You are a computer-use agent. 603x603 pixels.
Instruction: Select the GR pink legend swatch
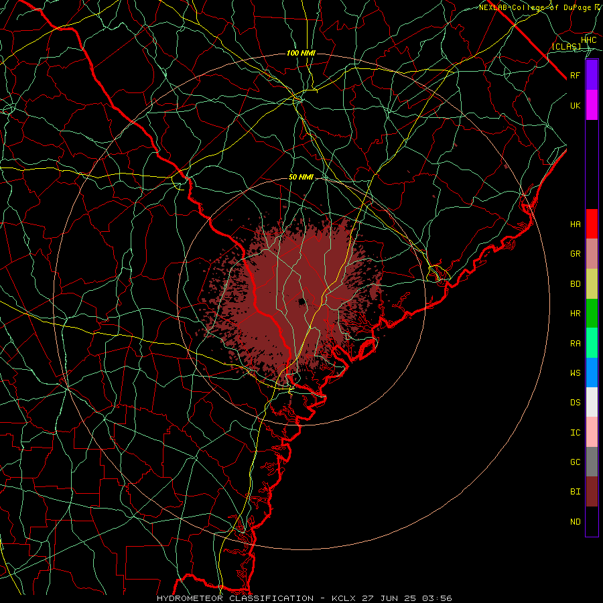click(x=592, y=254)
